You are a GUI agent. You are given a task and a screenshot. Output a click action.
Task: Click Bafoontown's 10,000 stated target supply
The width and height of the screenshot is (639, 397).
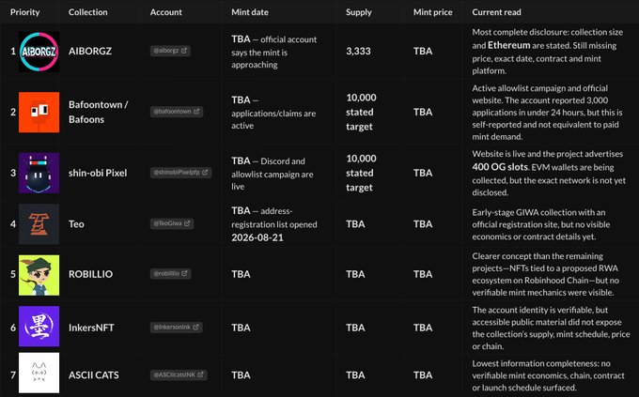pos(361,112)
